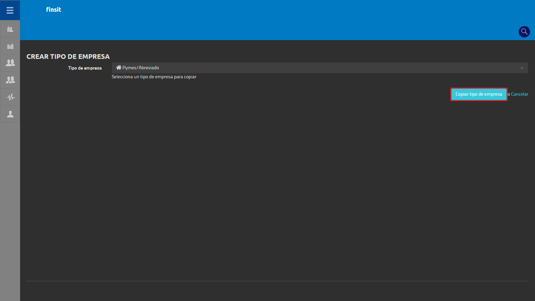This screenshot has height=301, width=535.
Task: Click the CREAR TIPO DE EMPRESA heading
Action: point(68,57)
